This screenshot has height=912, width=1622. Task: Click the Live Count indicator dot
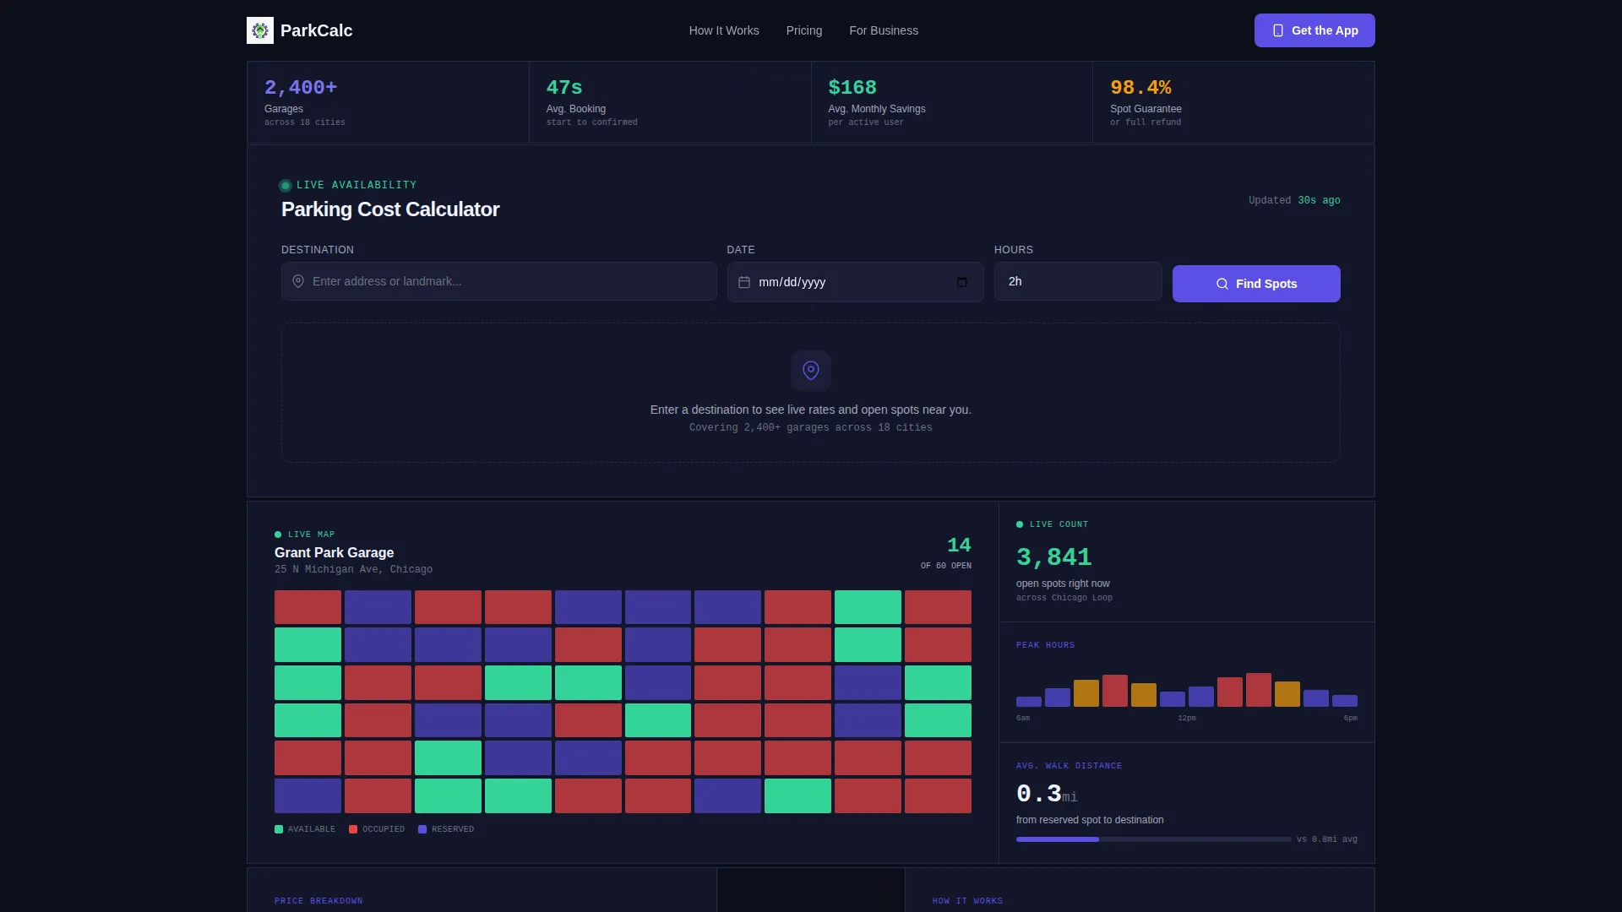click(x=1020, y=524)
